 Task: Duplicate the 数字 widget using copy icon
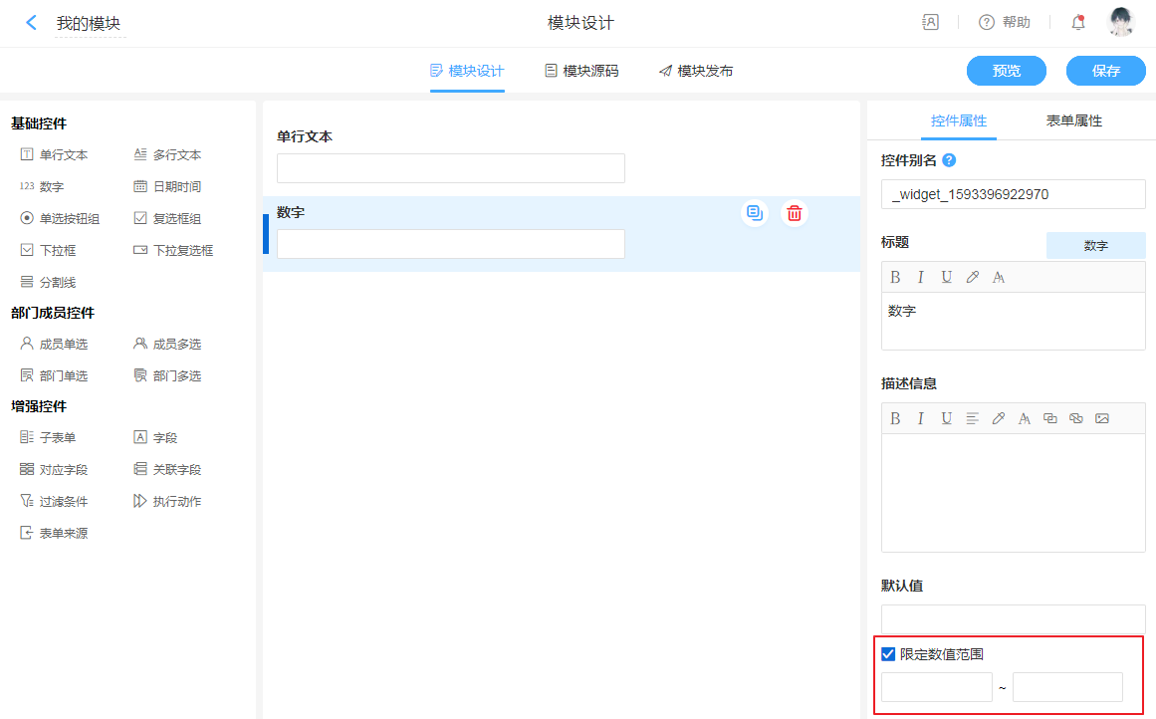755,213
